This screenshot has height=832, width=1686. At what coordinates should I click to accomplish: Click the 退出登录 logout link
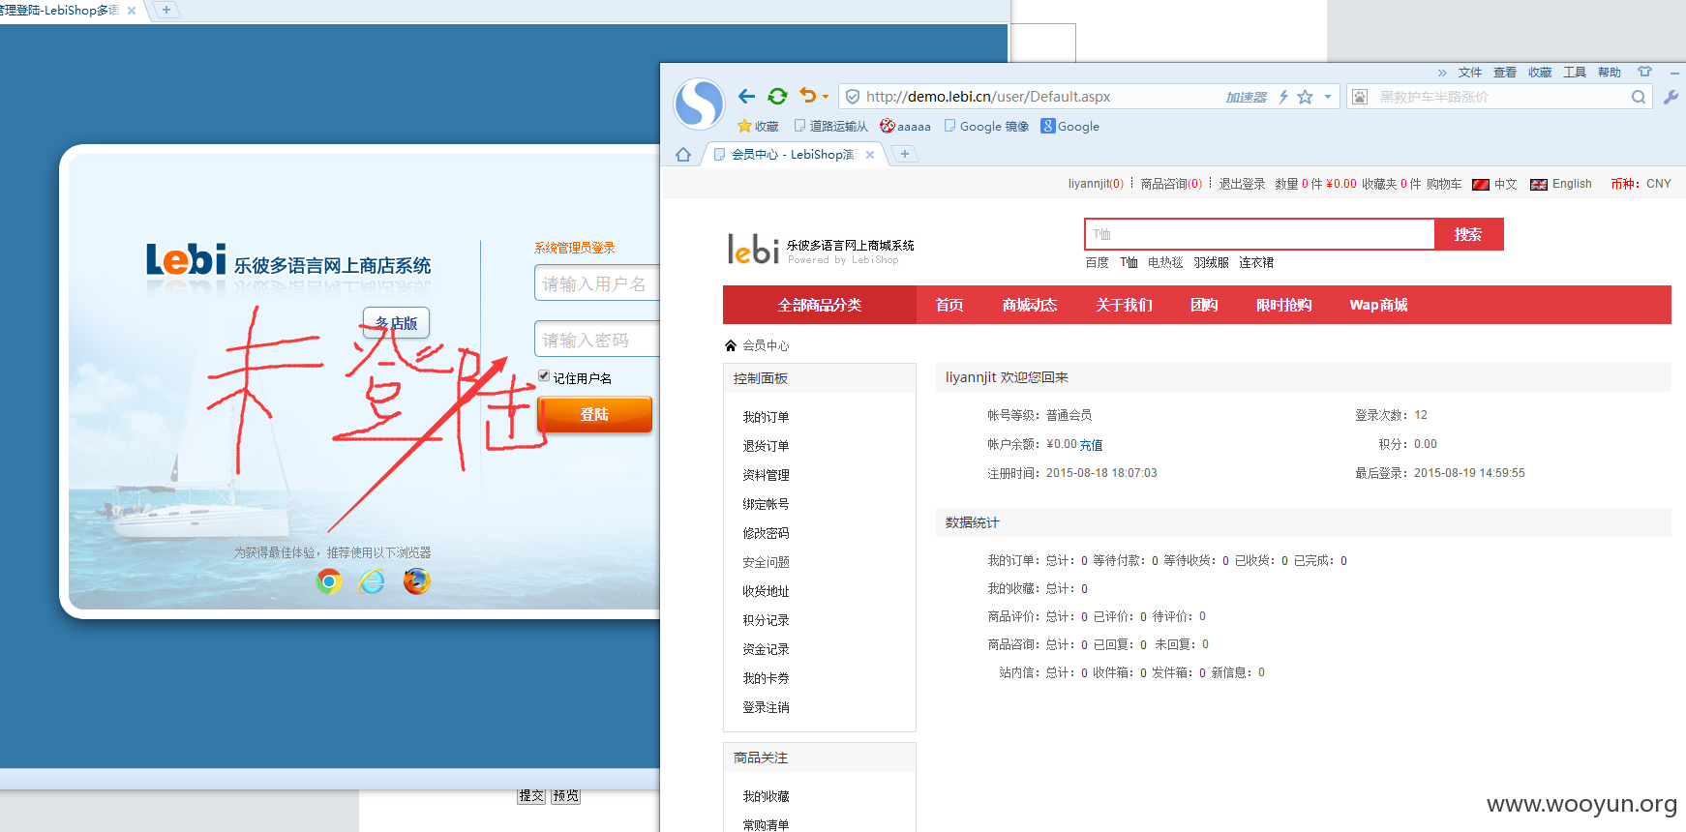pyautogui.click(x=1242, y=184)
